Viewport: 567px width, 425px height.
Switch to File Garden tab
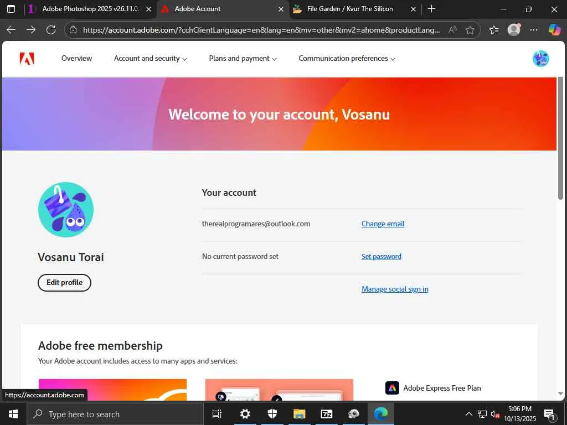click(349, 9)
